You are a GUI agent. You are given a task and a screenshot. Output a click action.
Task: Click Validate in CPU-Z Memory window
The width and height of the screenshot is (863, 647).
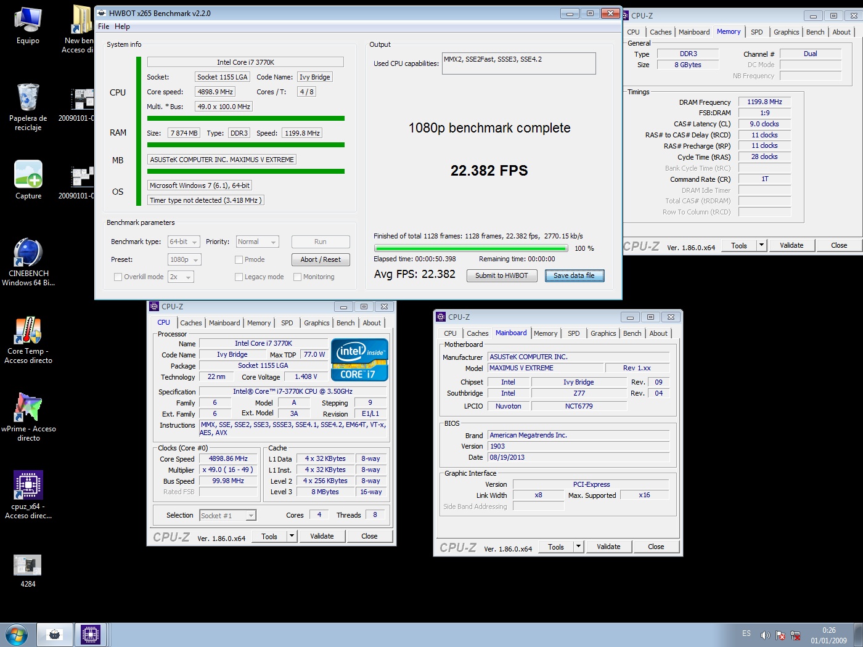[x=791, y=245]
